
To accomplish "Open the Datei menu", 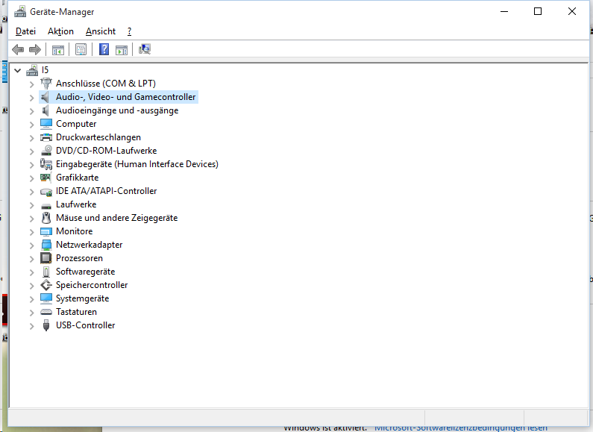I will tap(25, 31).
